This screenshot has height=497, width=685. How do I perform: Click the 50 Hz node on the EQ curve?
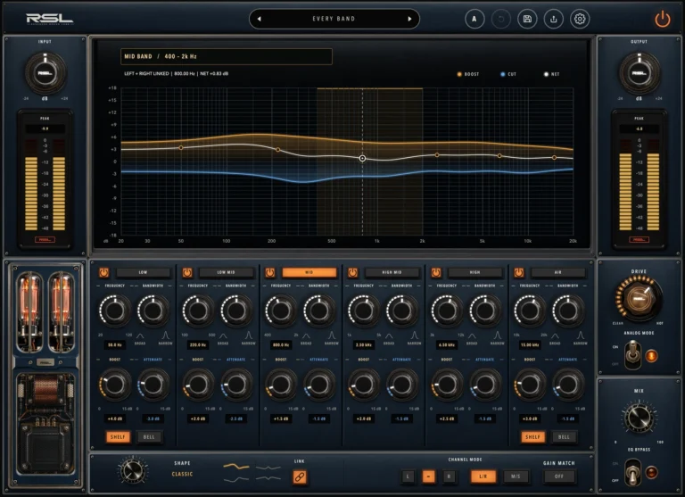coord(181,148)
